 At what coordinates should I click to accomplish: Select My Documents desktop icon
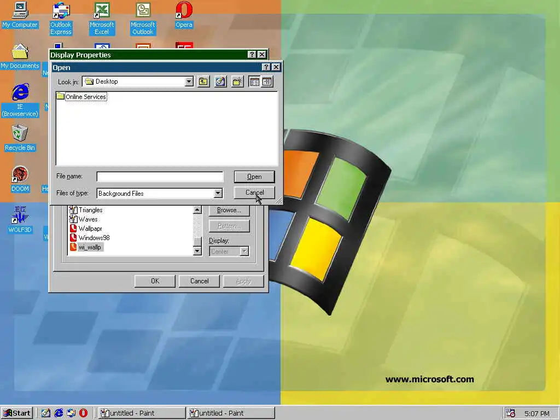[x=20, y=56]
